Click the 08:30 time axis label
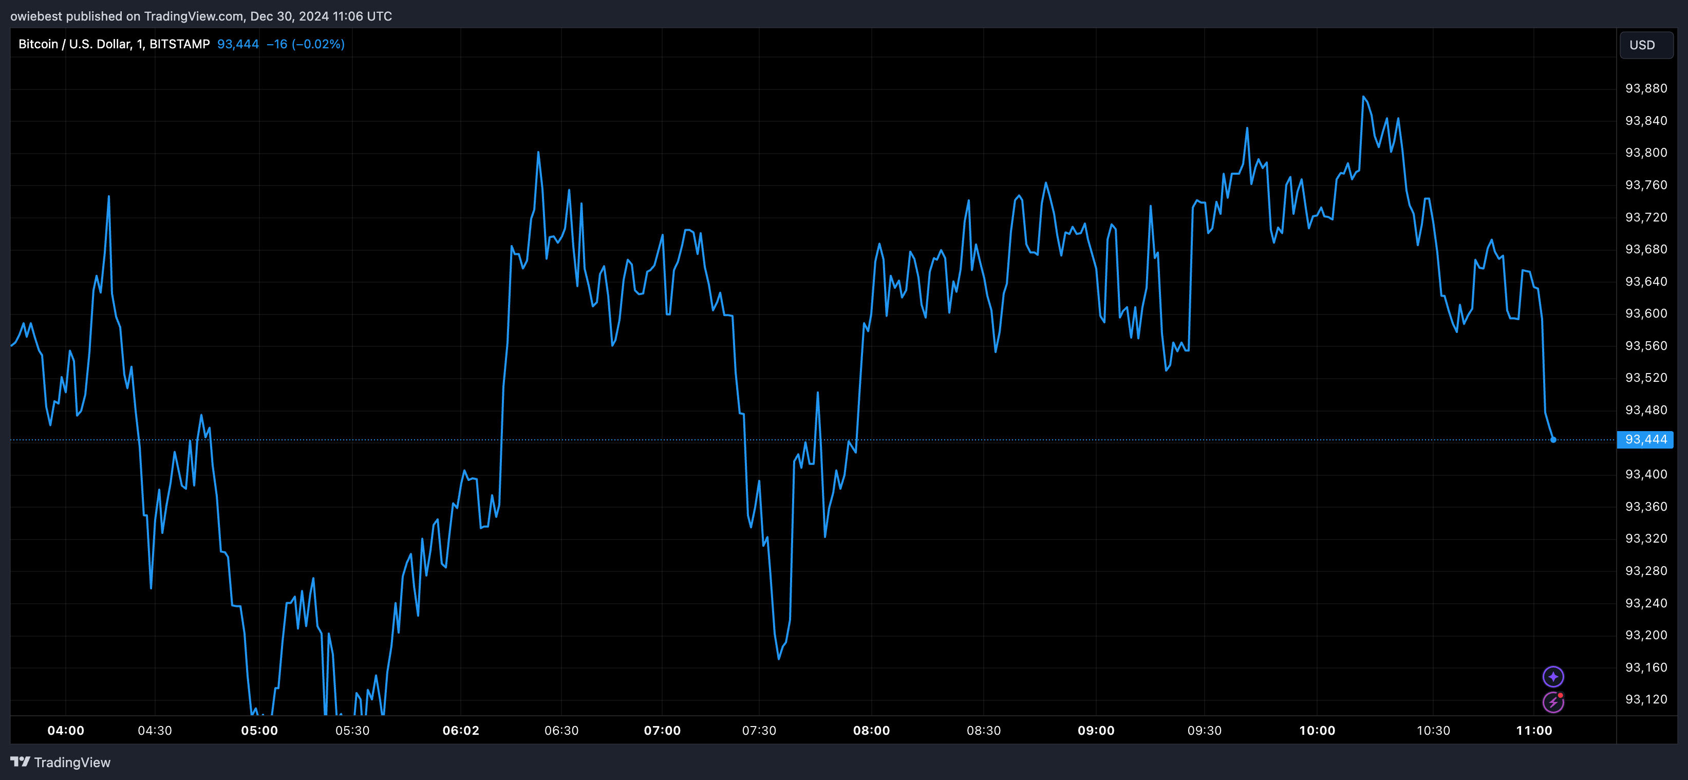Screen dimensions: 1688x780 (x=984, y=731)
